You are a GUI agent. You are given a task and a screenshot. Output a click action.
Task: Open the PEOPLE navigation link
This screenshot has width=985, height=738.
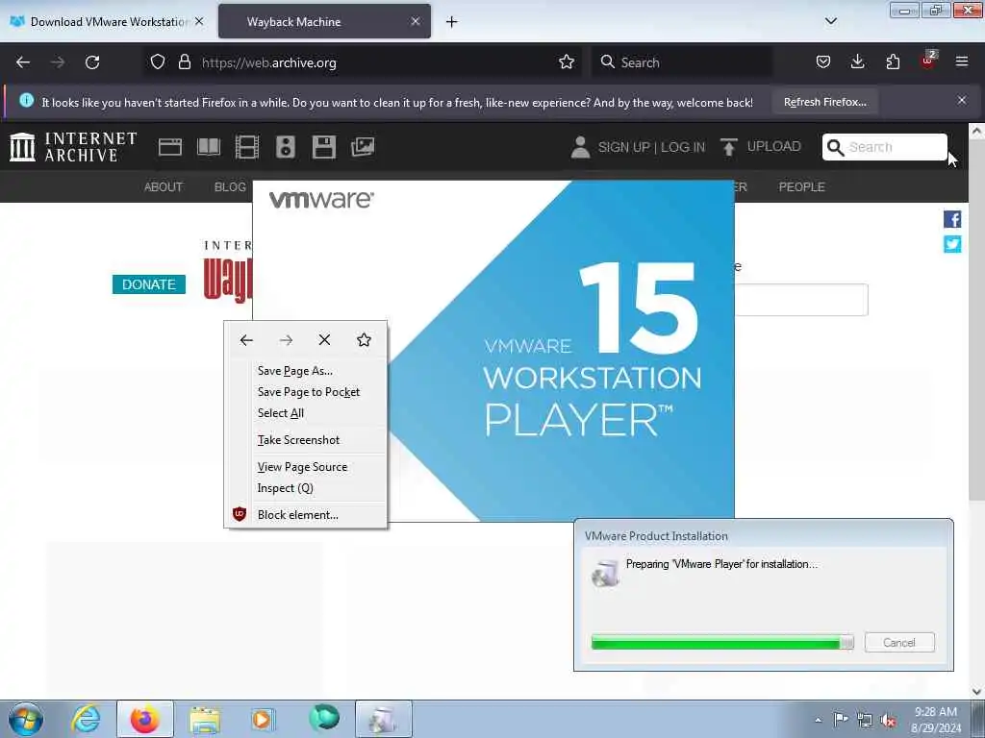[x=801, y=187]
